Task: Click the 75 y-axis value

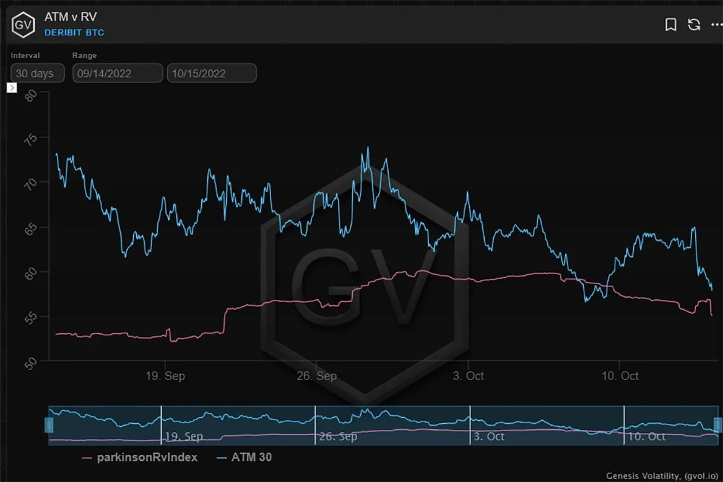Action: [x=30, y=140]
